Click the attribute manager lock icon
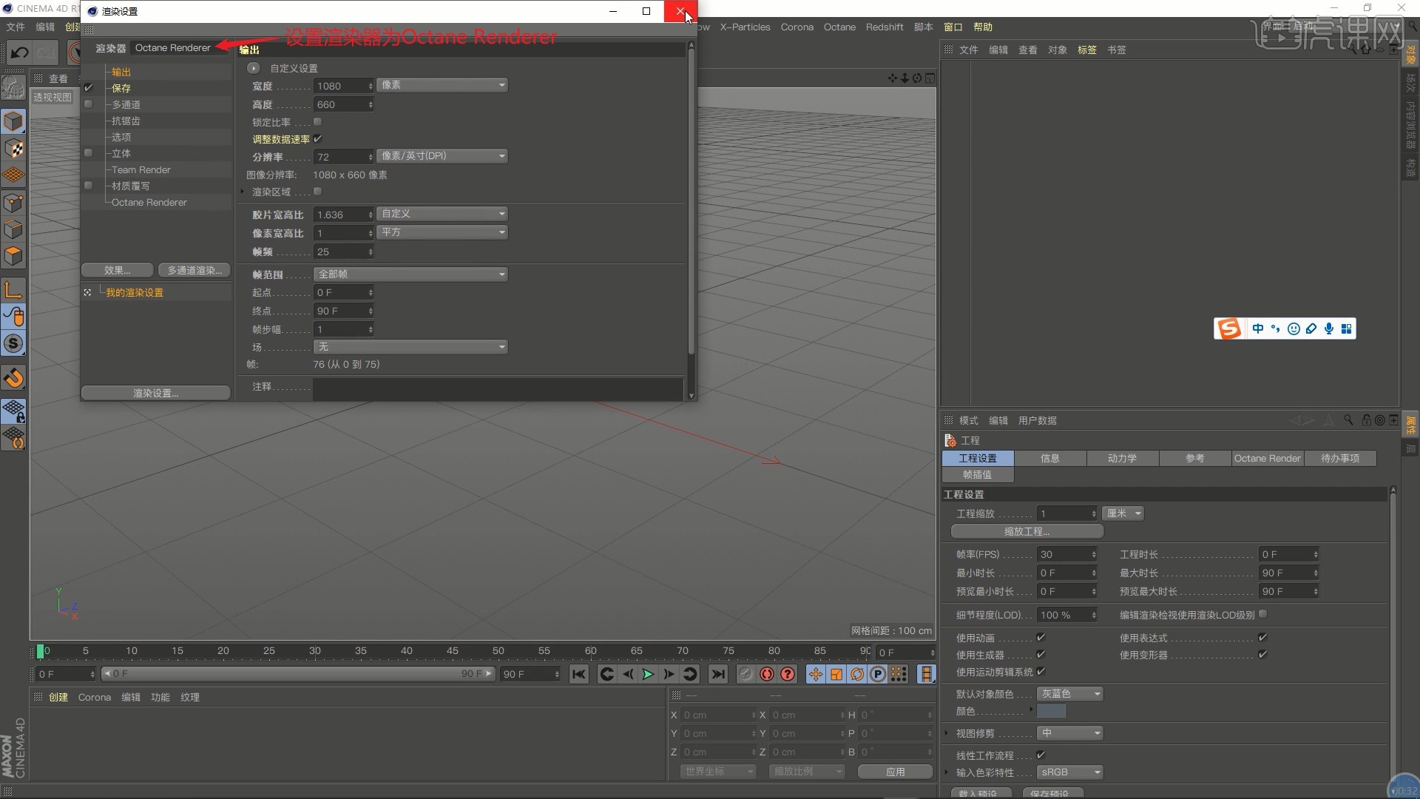The image size is (1420, 799). coord(1366,420)
